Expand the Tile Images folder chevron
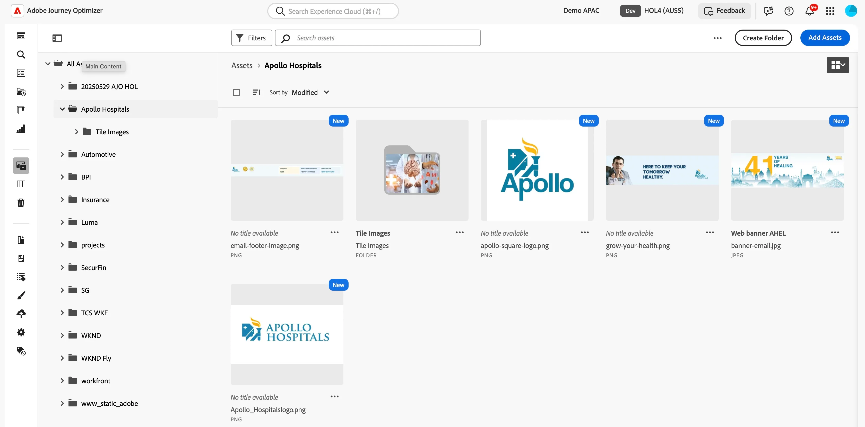The width and height of the screenshot is (865, 427). pos(76,132)
